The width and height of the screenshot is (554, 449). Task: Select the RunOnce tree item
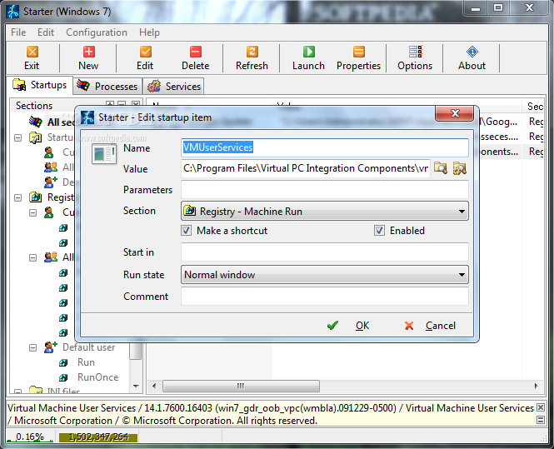[97, 377]
